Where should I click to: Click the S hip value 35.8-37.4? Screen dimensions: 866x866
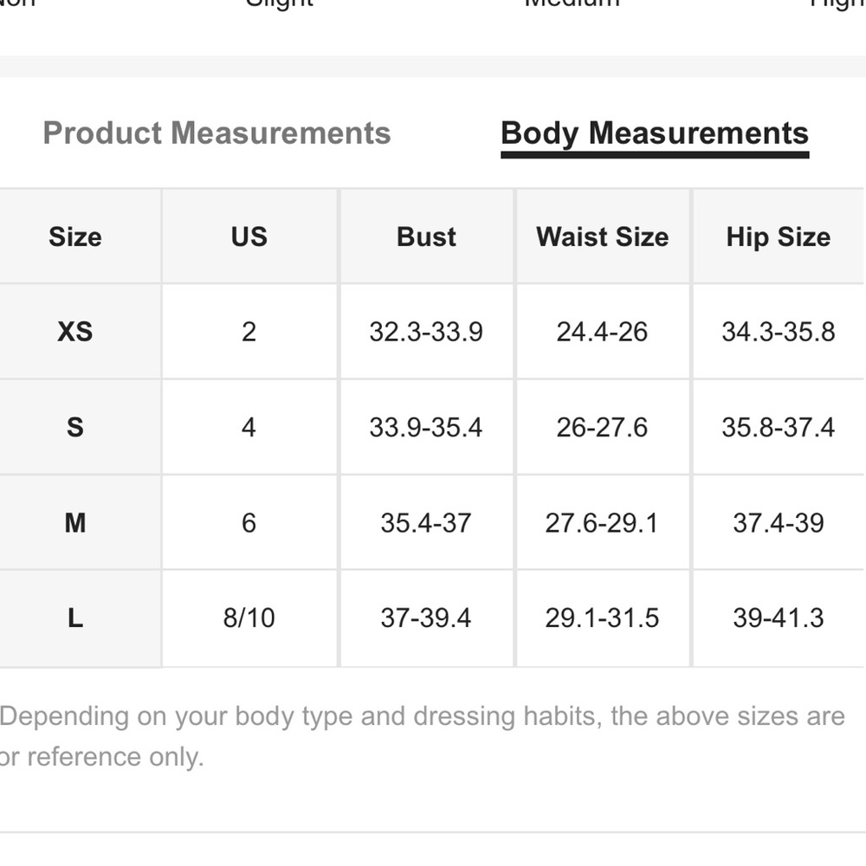click(779, 428)
